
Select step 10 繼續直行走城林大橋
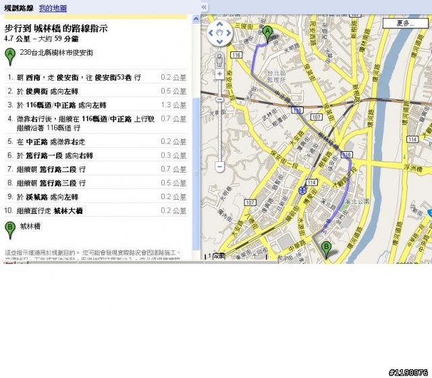click(x=95, y=211)
